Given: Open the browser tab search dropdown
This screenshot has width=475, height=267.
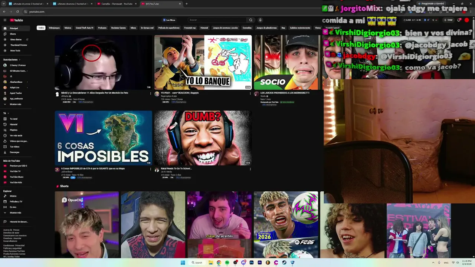Looking at the screenshot, I should point(4,4).
